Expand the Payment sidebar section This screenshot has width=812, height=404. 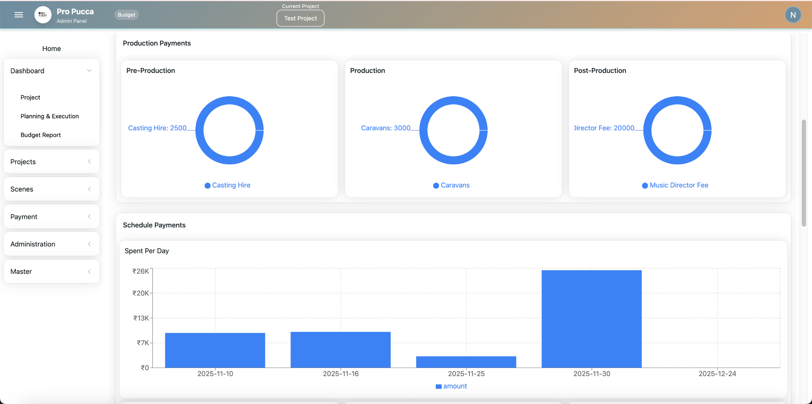[x=51, y=217]
